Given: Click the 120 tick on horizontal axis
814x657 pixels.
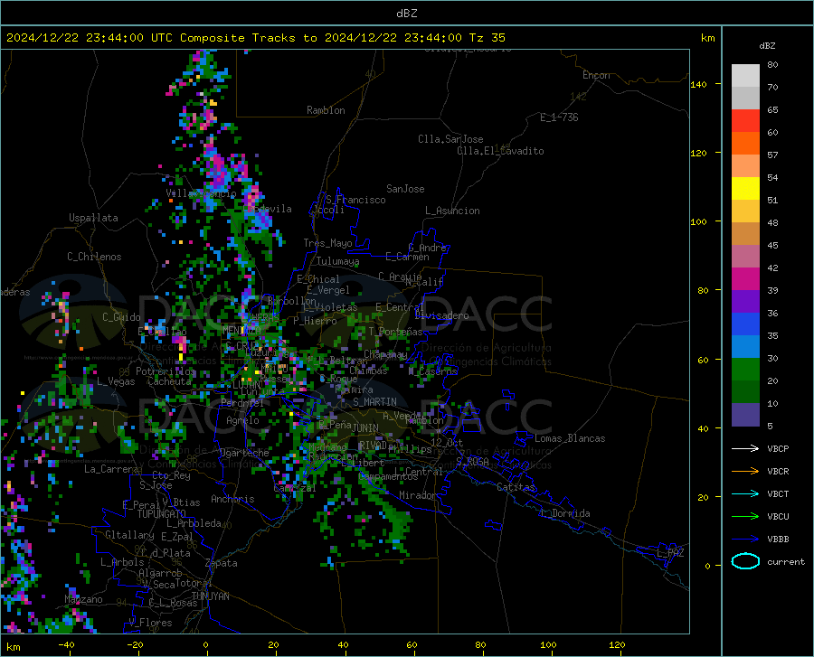Looking at the screenshot, I should point(617,645).
